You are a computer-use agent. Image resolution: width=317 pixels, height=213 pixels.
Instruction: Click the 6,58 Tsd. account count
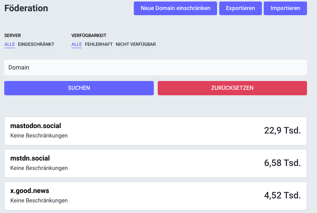(x=282, y=163)
